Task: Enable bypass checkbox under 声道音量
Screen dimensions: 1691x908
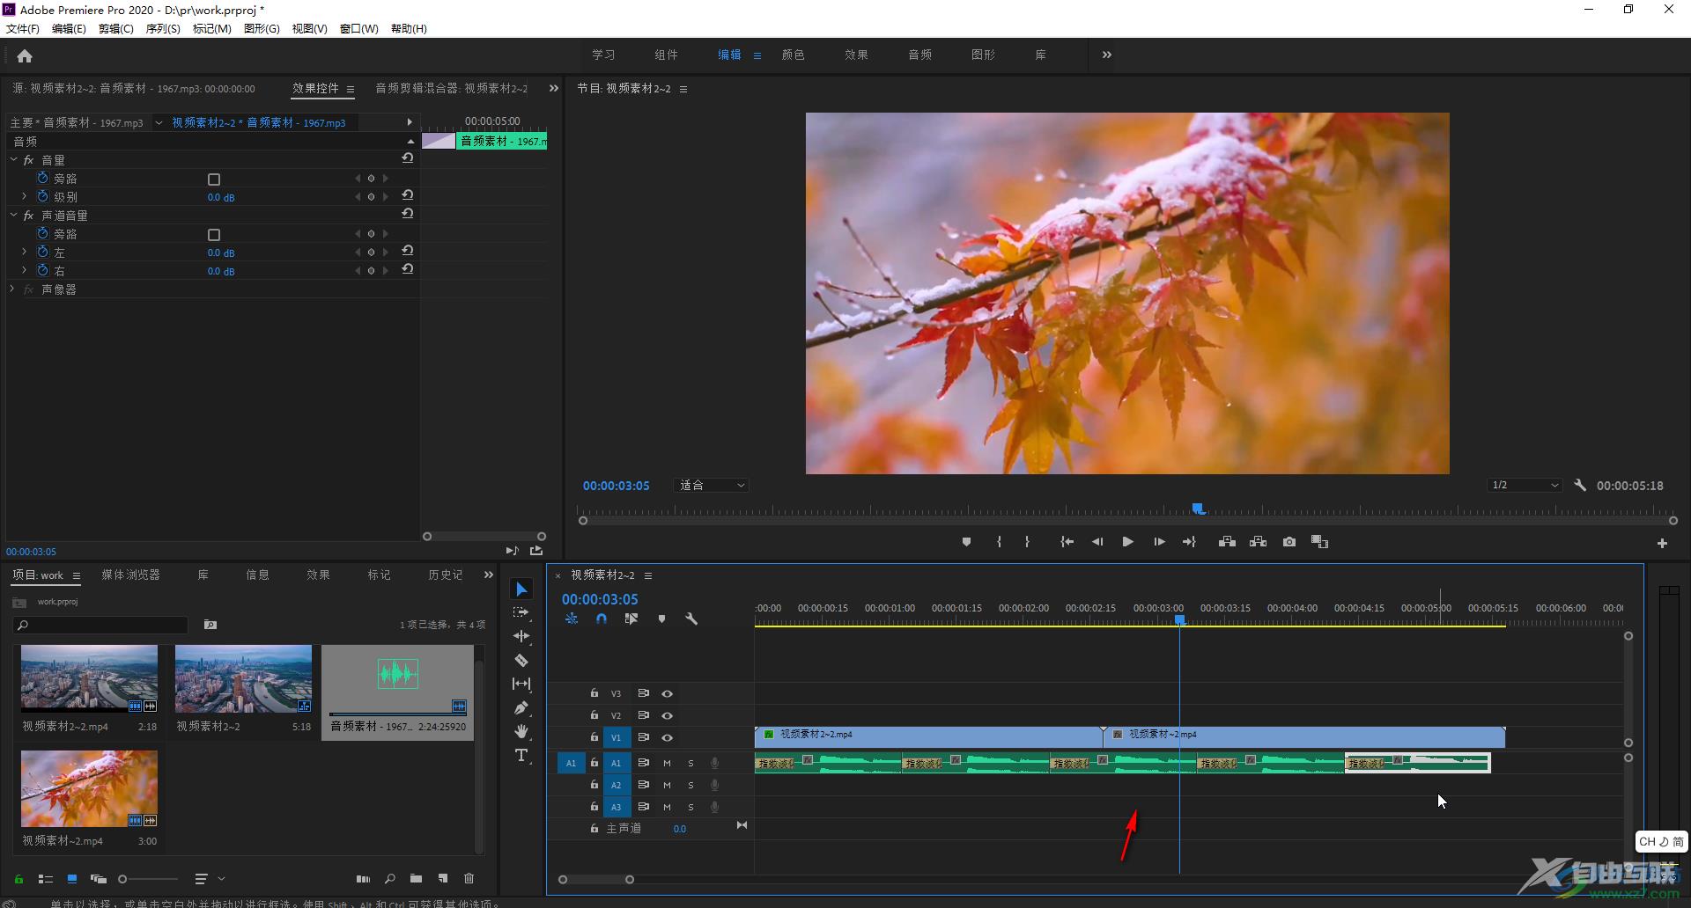Action: coord(213,235)
